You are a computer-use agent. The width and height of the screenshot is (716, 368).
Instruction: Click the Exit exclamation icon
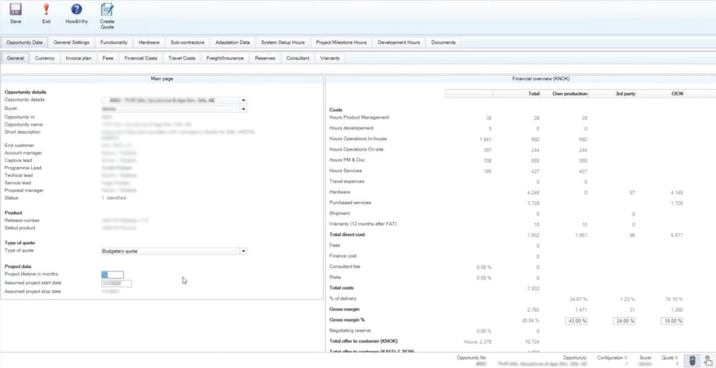[46, 10]
